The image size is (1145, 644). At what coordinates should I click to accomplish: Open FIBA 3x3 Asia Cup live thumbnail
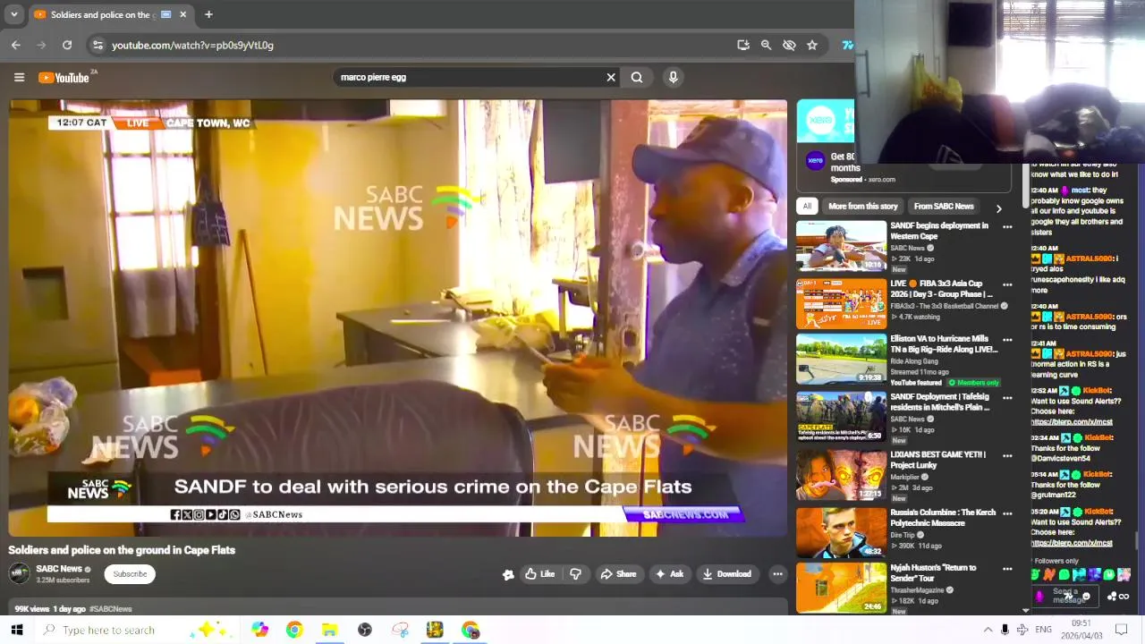click(x=841, y=303)
